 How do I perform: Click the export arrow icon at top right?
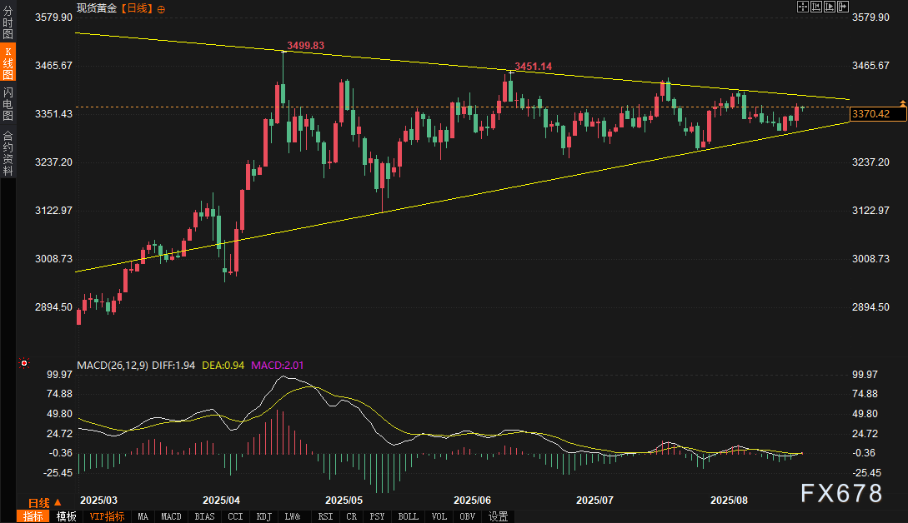point(842,7)
